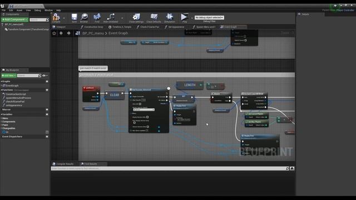Click the Unreal Engine logo icon
356x200 pixels.
(x=2, y=6)
